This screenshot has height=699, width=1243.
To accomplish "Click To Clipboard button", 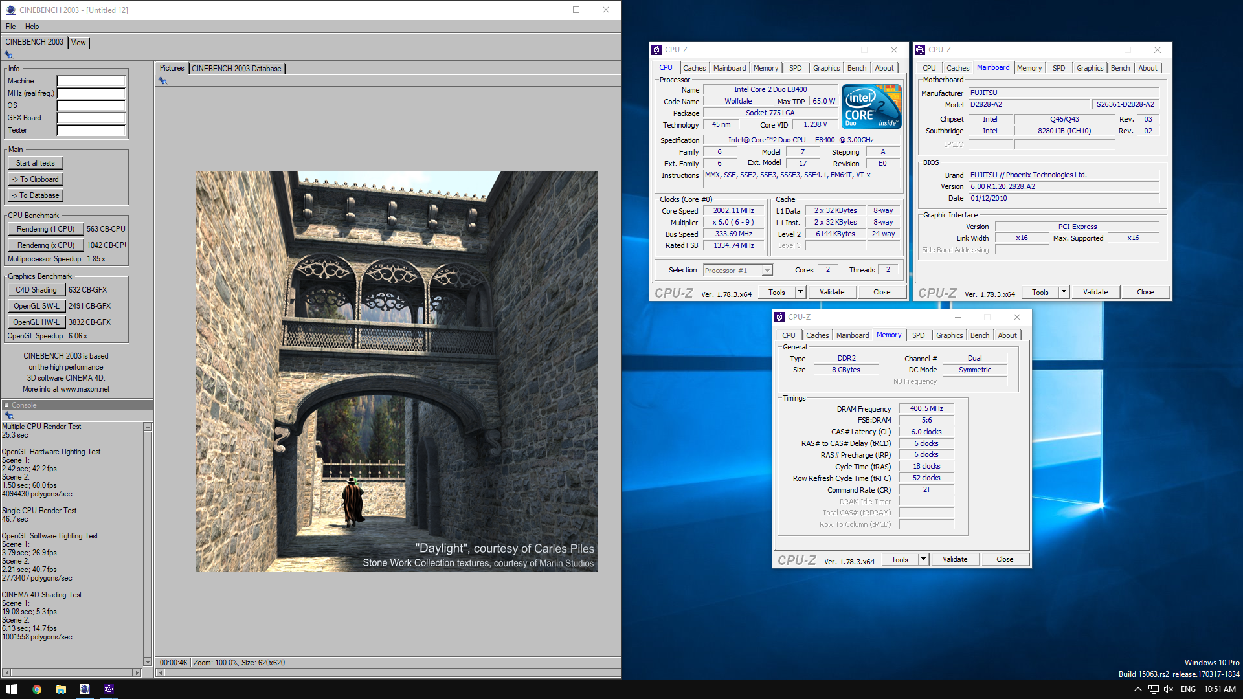I will click(x=36, y=179).
